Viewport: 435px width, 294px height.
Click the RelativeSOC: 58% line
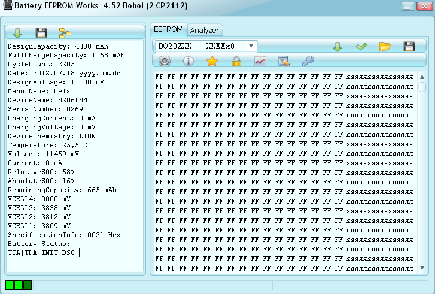(41, 172)
